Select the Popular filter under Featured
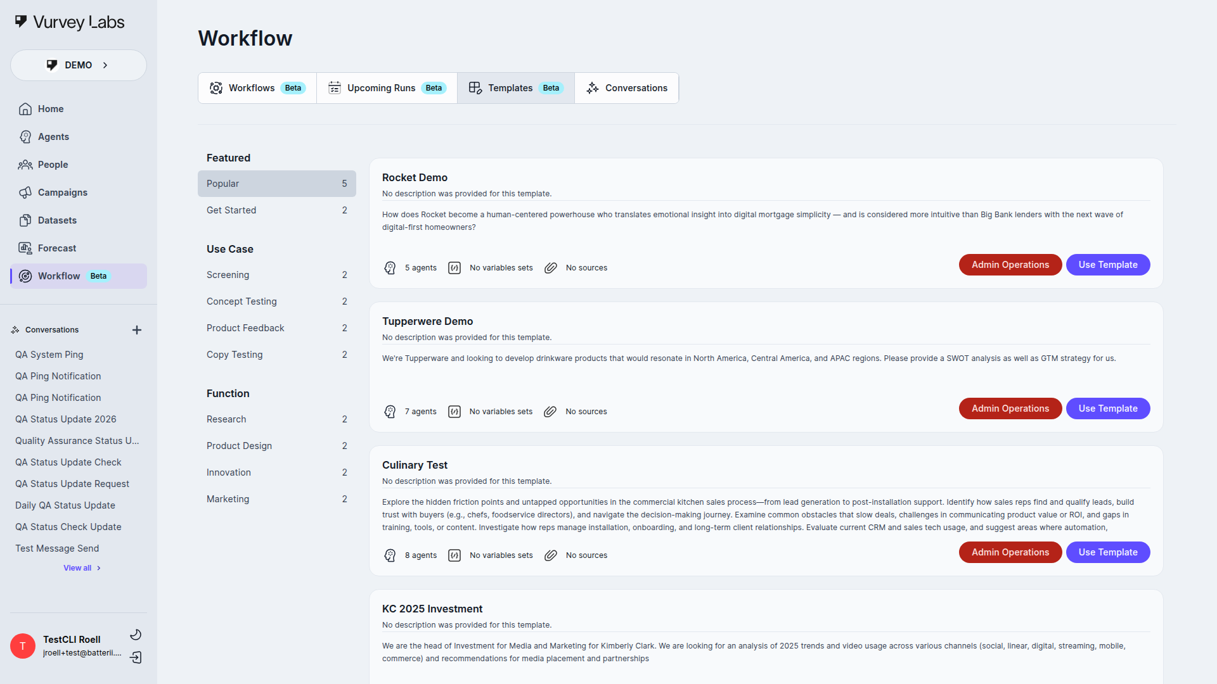 277,183
